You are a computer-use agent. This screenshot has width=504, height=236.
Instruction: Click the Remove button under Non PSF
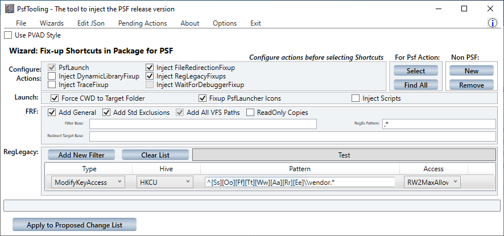(471, 85)
